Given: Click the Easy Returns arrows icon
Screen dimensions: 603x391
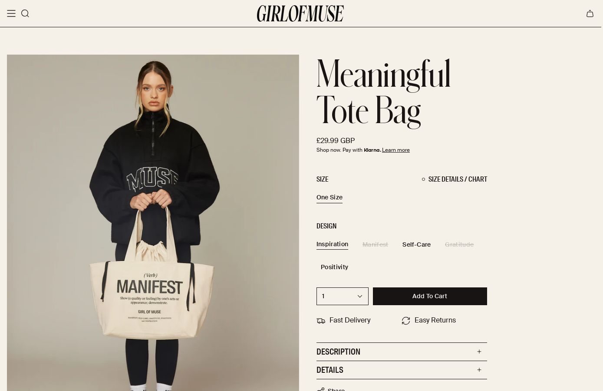Looking at the screenshot, I should click(x=406, y=321).
